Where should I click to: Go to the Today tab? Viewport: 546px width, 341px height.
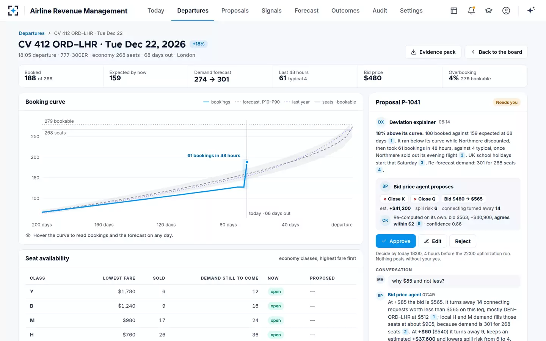pyautogui.click(x=156, y=11)
